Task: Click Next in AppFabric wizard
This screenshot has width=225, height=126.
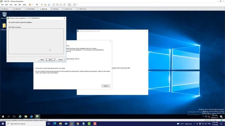Action: pyautogui.click(x=51, y=59)
